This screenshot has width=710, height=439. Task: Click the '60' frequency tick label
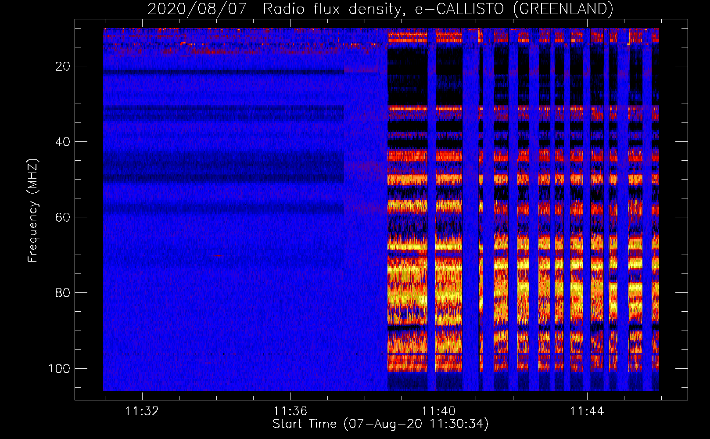point(63,217)
